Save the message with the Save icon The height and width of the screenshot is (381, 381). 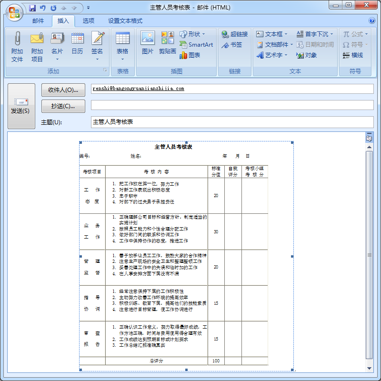tap(32, 8)
